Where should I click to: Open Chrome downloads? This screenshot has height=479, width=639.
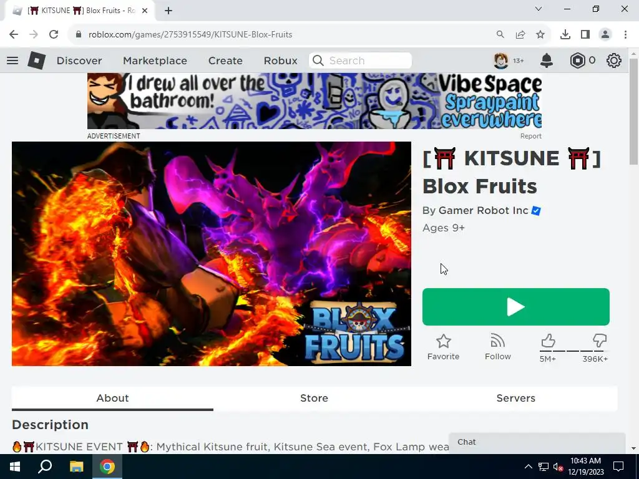click(x=565, y=34)
